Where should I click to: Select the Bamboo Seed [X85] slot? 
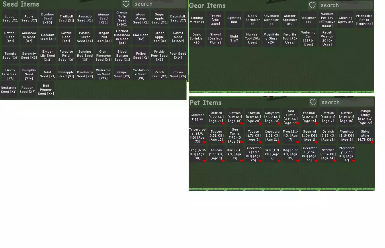[48, 18]
